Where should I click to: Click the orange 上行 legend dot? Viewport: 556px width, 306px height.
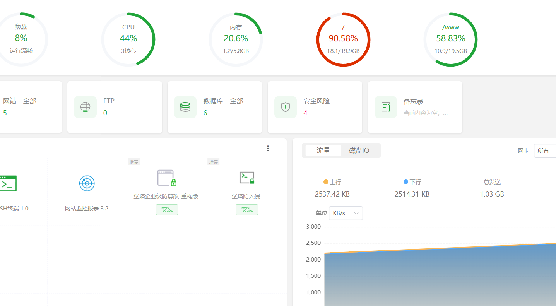coord(326,182)
